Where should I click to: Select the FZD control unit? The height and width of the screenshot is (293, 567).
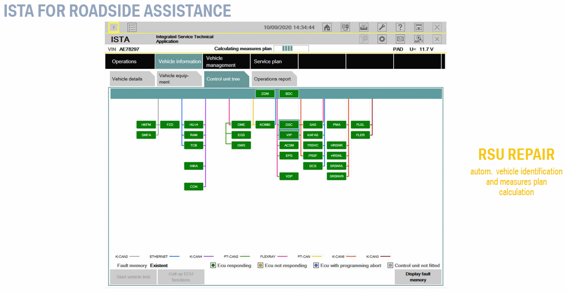pyautogui.click(x=170, y=125)
